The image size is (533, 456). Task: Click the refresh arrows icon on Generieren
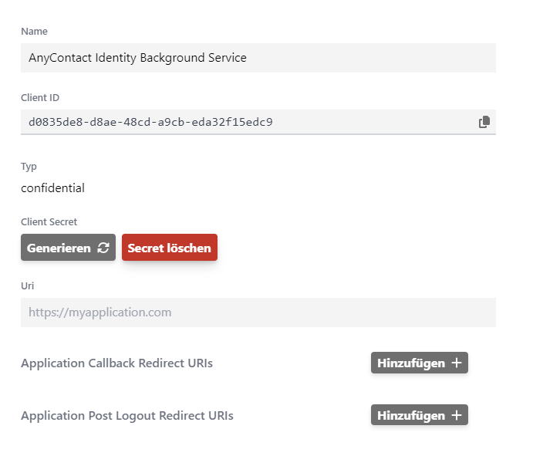tap(103, 248)
